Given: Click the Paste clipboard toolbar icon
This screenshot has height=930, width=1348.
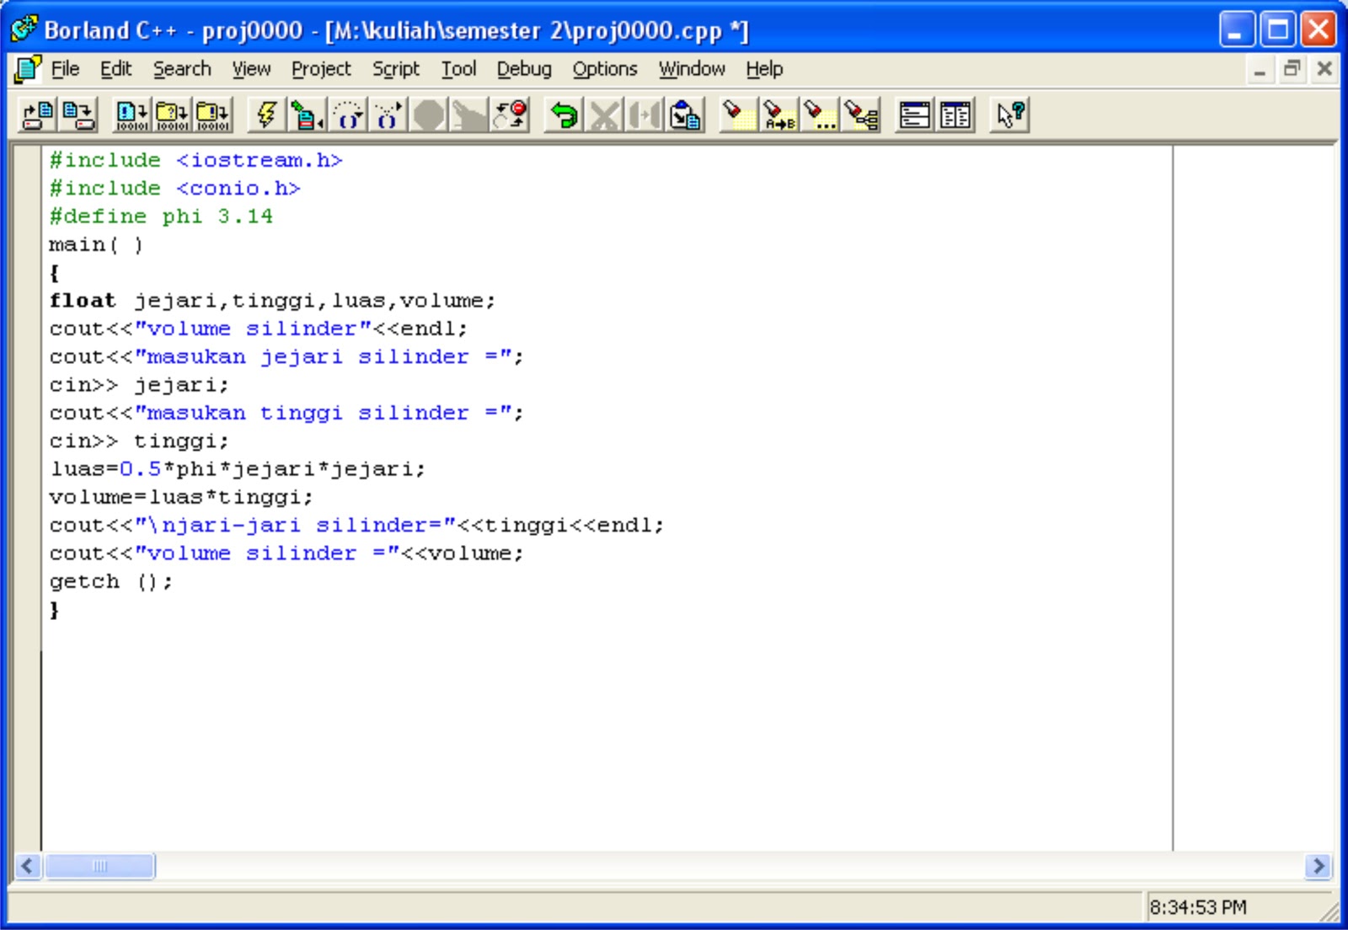Looking at the screenshot, I should click(685, 115).
